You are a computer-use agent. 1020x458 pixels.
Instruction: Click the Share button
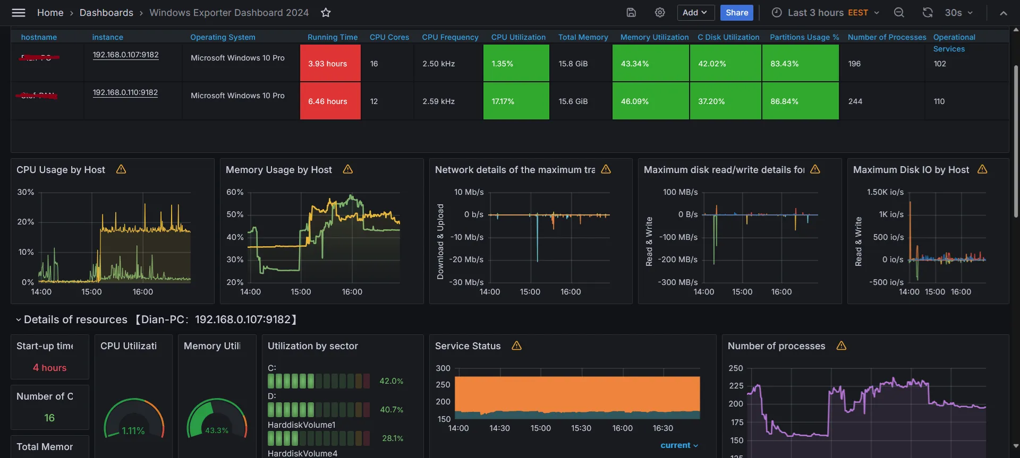tap(736, 13)
